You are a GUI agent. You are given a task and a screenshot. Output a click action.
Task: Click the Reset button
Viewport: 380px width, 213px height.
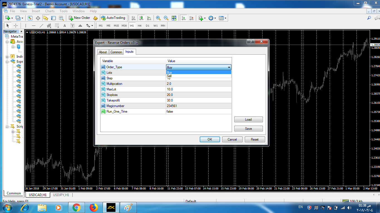[x=255, y=140]
